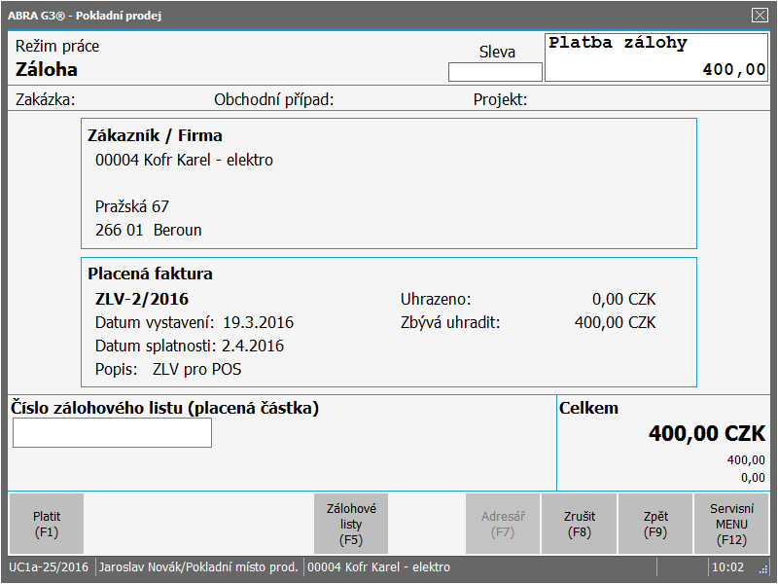Image resolution: width=778 pixels, height=584 pixels.
Task: Click the Celkem total 400,00 CZK
Action: 707,434
